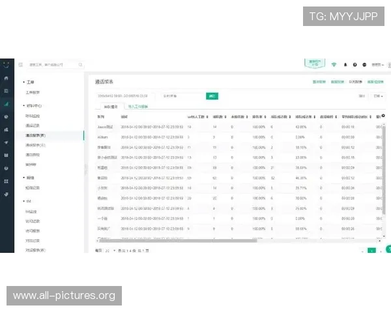Screen dimensions: 391x312
Task: Click the smiley logo atop dark sidebar
Action: (7, 65)
